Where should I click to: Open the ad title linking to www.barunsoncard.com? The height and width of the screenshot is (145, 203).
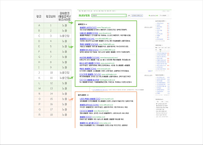(90, 58)
